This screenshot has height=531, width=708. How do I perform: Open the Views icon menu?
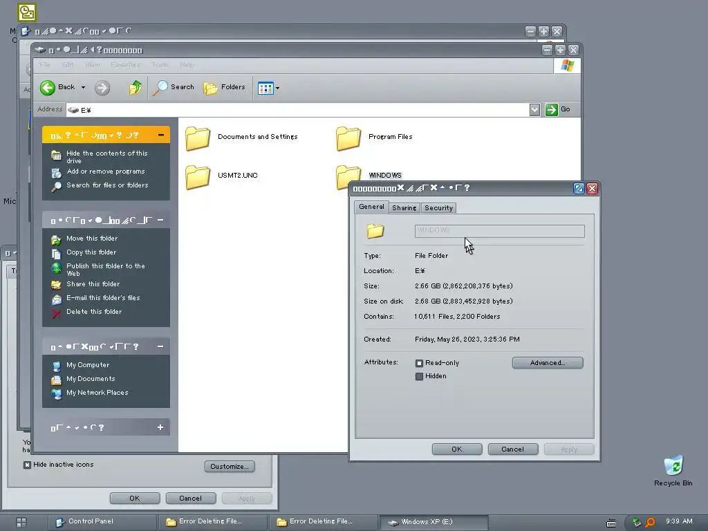tap(265, 88)
